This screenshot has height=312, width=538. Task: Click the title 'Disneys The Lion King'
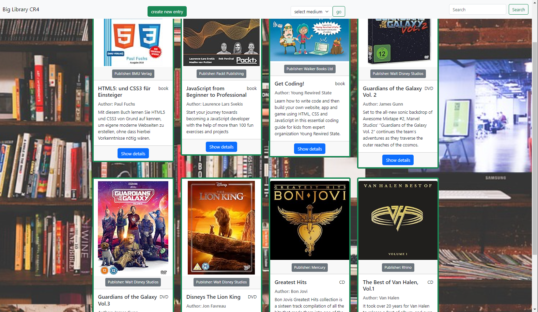pos(213,297)
